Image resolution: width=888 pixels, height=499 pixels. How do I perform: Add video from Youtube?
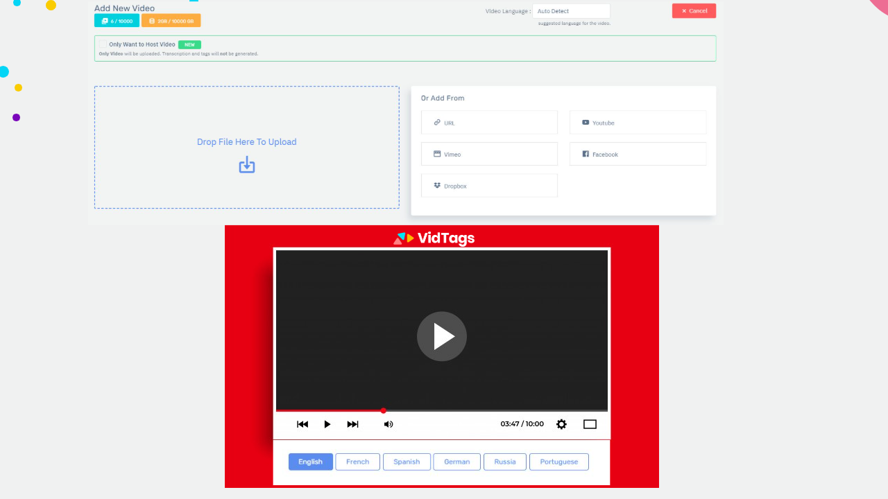pos(638,123)
